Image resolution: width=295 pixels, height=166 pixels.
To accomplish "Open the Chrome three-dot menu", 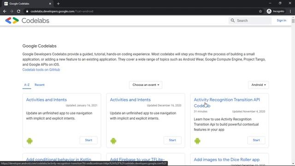I will (x=290, y=11).
